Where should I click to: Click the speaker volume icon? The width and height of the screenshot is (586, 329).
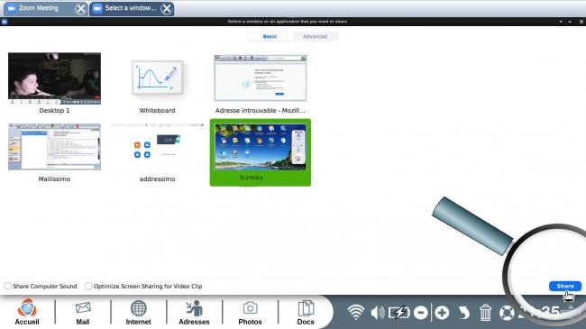[x=378, y=313]
